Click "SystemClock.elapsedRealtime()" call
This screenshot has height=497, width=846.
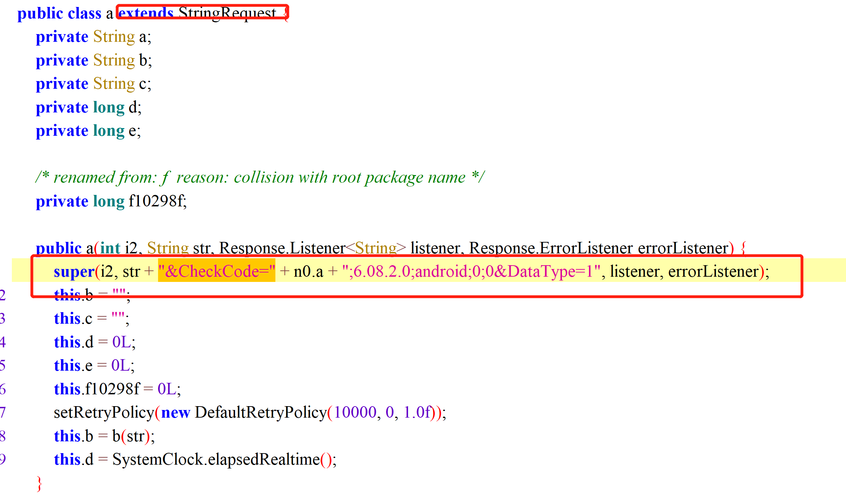tap(222, 460)
